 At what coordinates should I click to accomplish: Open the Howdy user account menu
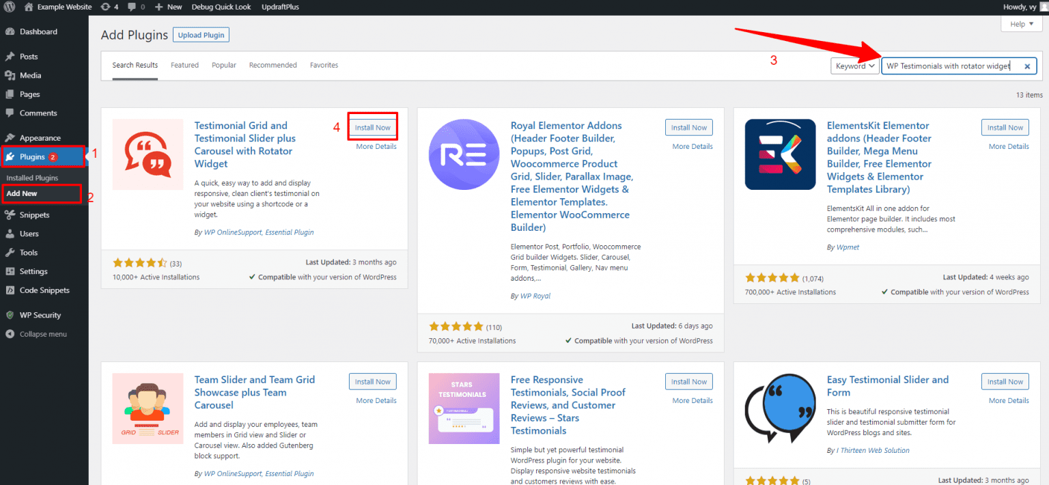tap(1021, 7)
